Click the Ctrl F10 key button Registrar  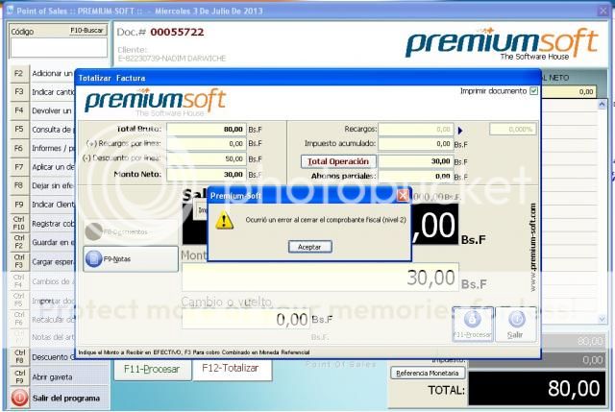coord(19,223)
